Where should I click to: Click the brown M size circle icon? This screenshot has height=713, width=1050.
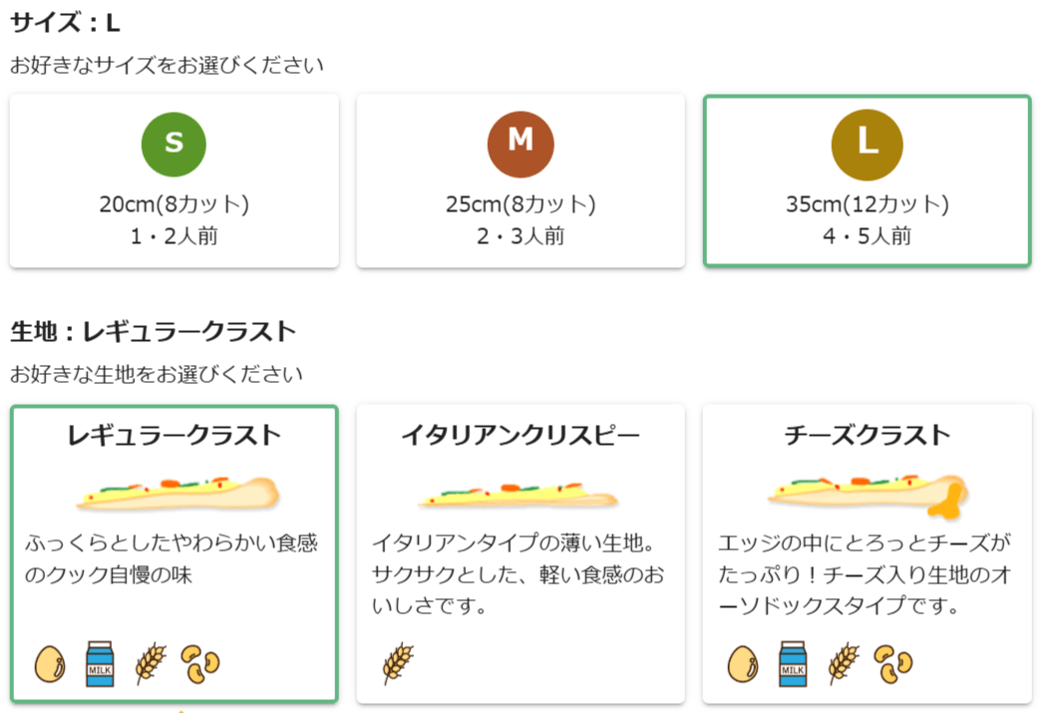coord(520,144)
